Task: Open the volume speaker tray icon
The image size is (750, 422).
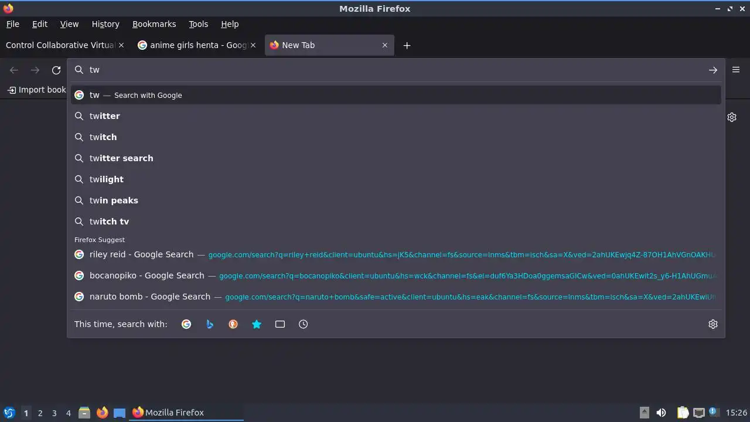Action: pos(662,413)
